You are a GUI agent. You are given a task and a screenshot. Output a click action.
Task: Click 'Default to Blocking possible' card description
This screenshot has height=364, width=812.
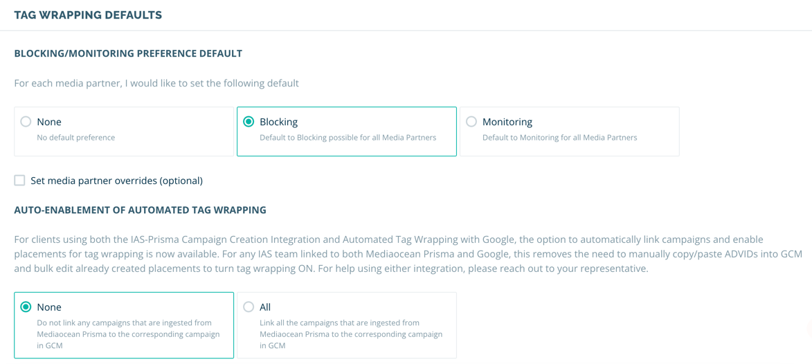pos(348,138)
